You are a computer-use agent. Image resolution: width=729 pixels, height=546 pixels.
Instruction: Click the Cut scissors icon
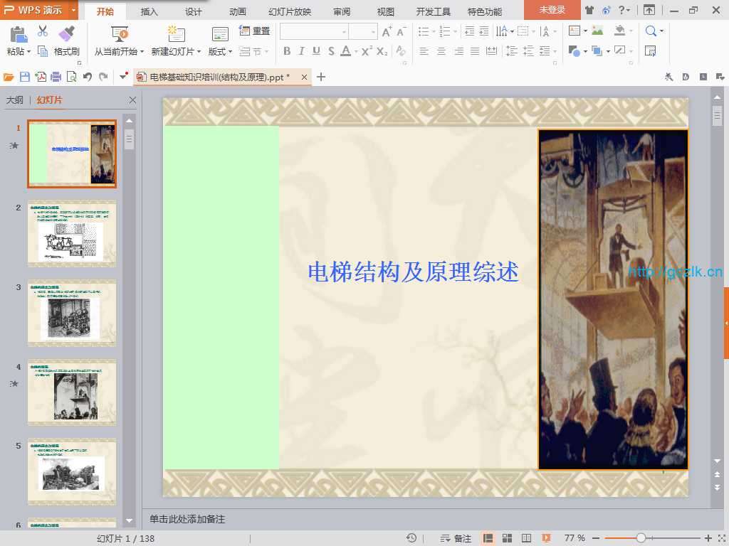[x=43, y=31]
